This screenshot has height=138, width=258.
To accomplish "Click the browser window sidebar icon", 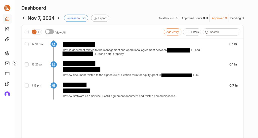I will tap(7, 74).
